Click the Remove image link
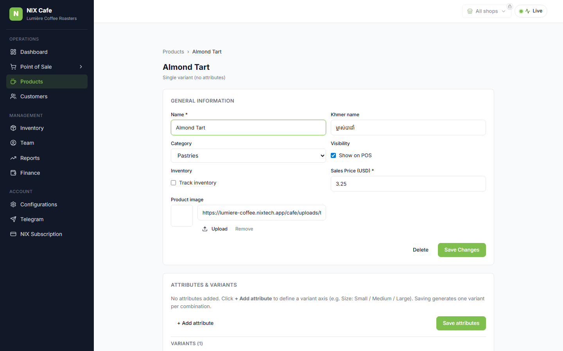This screenshot has height=351, width=563. (244, 229)
